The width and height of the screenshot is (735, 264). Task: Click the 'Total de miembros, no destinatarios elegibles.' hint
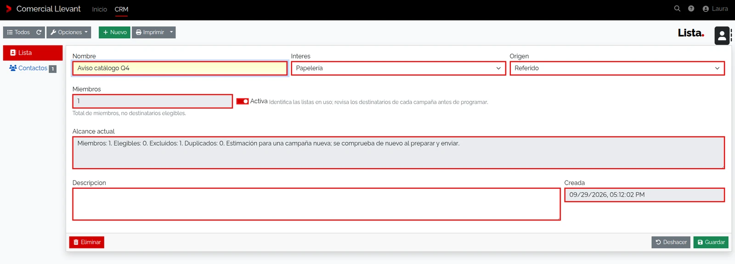click(129, 113)
